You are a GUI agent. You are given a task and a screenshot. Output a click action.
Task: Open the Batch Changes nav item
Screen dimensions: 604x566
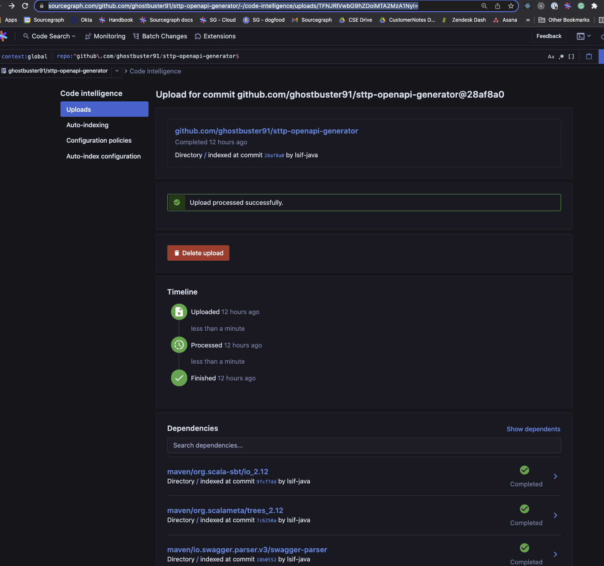pyautogui.click(x=160, y=36)
